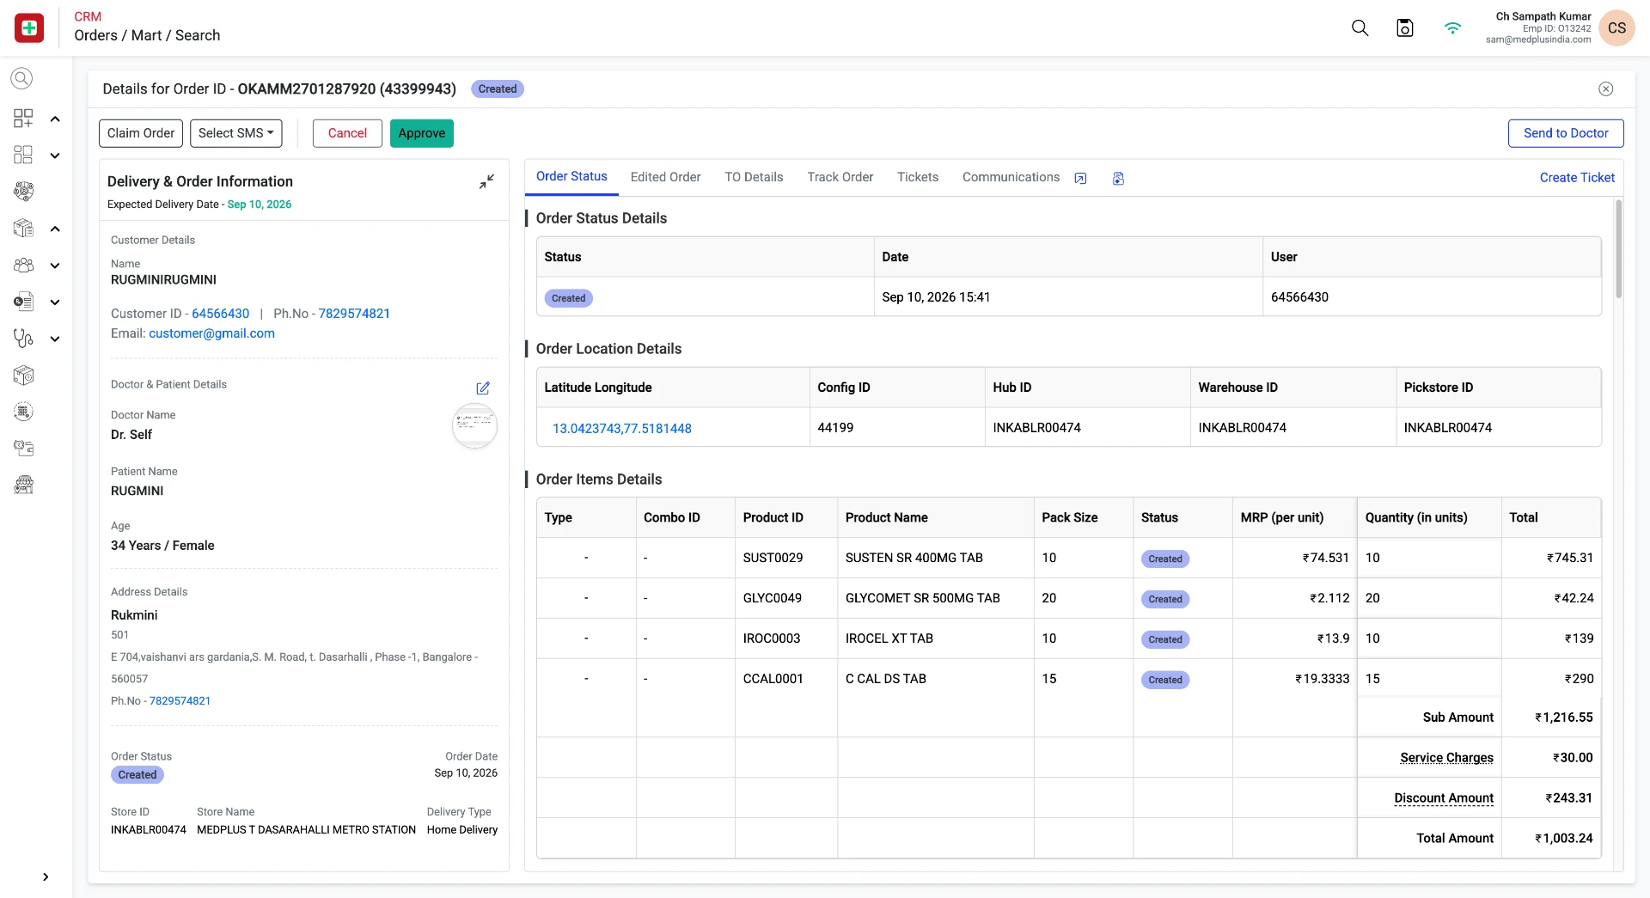This screenshot has width=1650, height=898.
Task: Expand the left navigation sidebar arrow
Action: (x=46, y=877)
